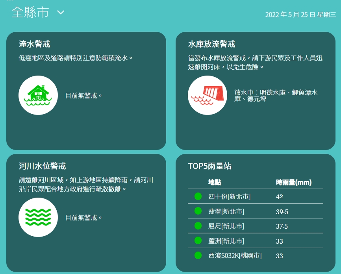Select the 水庫放流警戒 card title
Image resolution: width=341 pixels, height=274 pixels.
coord(211,44)
